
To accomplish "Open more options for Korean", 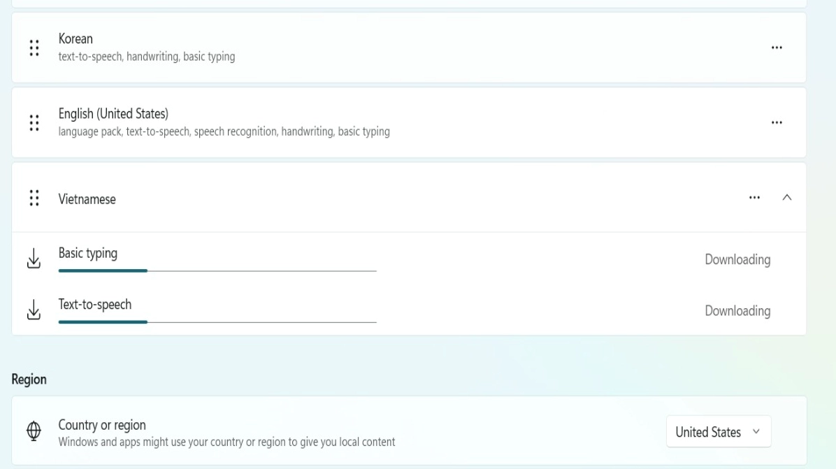I will point(777,48).
